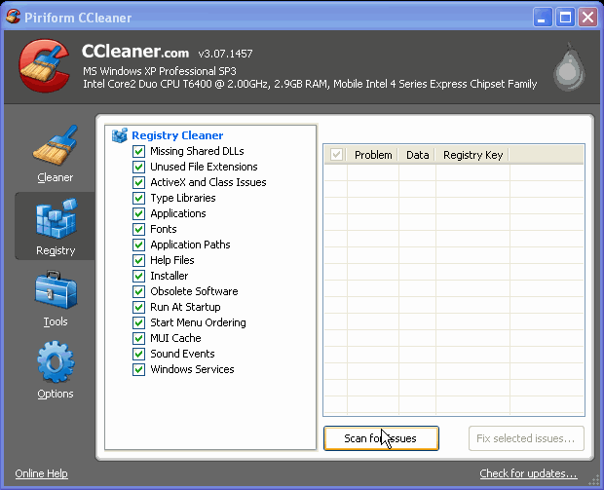This screenshot has width=604, height=490.
Task: Close the Piriform CCleaner window
Action: (587, 17)
